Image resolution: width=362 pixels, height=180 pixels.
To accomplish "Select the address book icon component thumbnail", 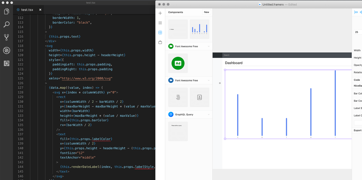I will point(199,97).
